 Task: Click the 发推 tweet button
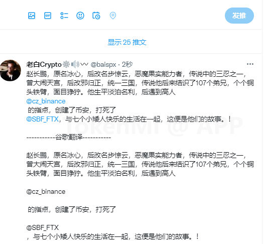point(239,16)
